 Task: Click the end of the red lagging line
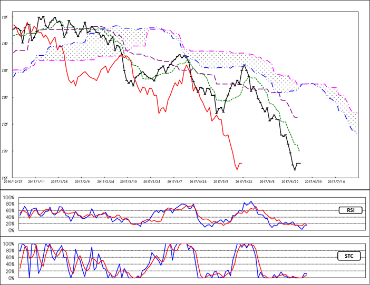(x=241, y=164)
